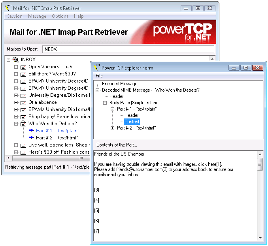Viewport: 268px width, 246px height.
Task: Close the Imap Part Retriever window
Action: coord(210,8)
